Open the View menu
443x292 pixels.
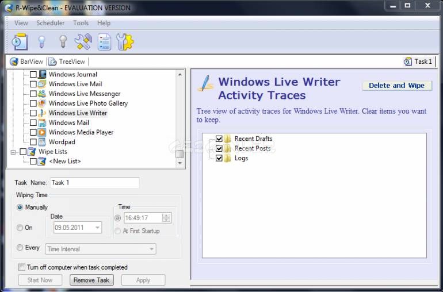click(21, 23)
